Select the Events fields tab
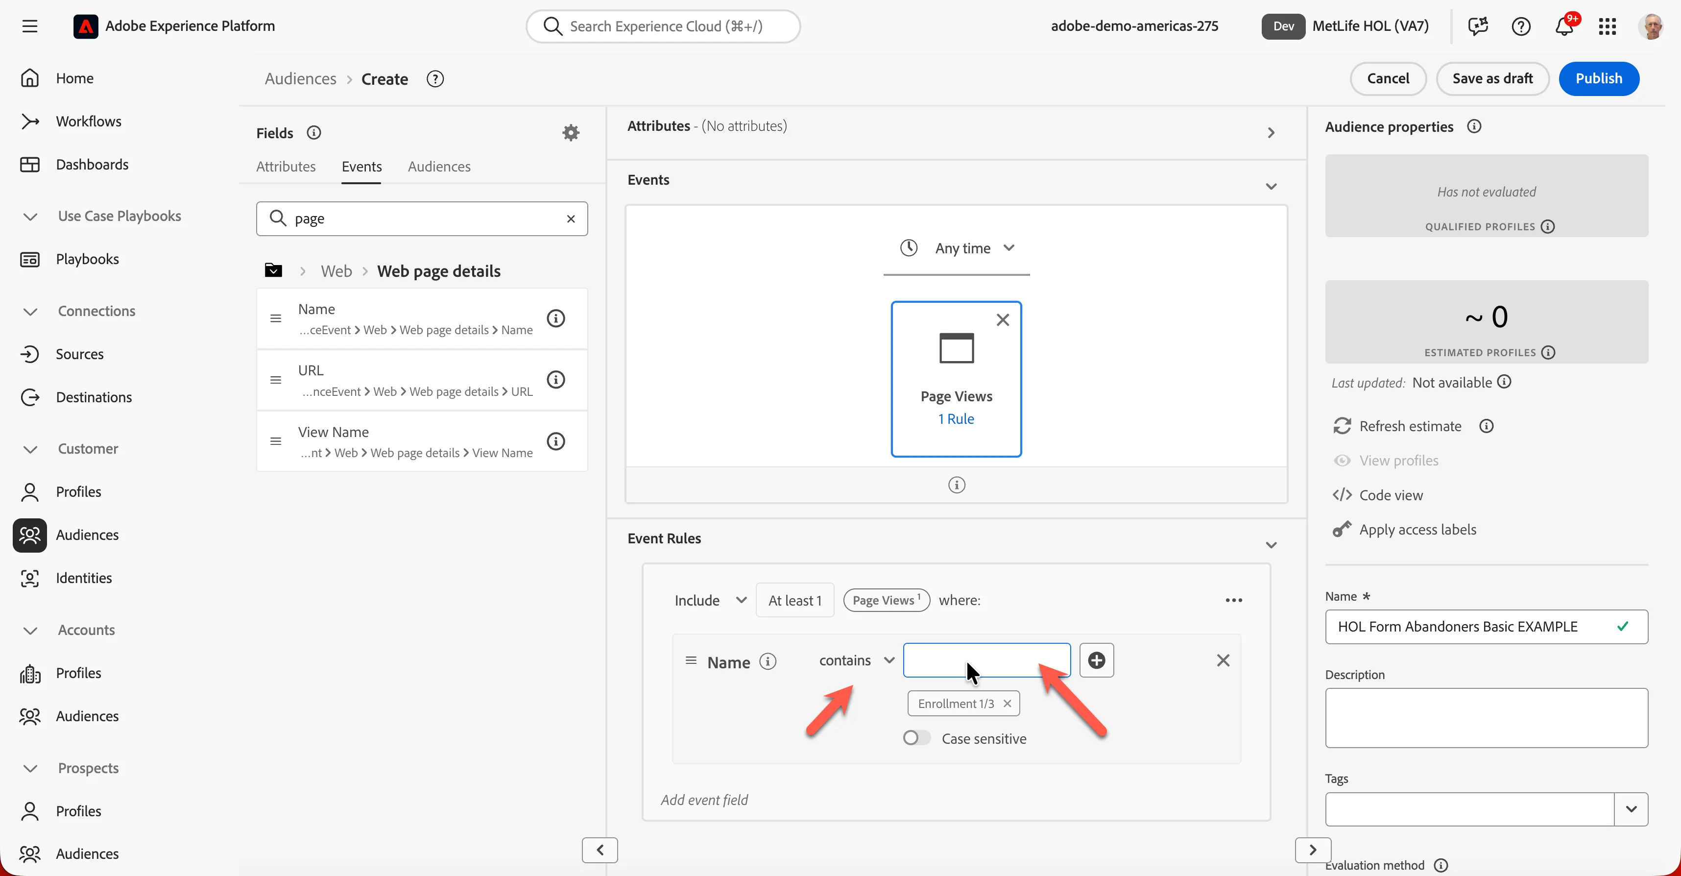The width and height of the screenshot is (1681, 876). point(361,167)
